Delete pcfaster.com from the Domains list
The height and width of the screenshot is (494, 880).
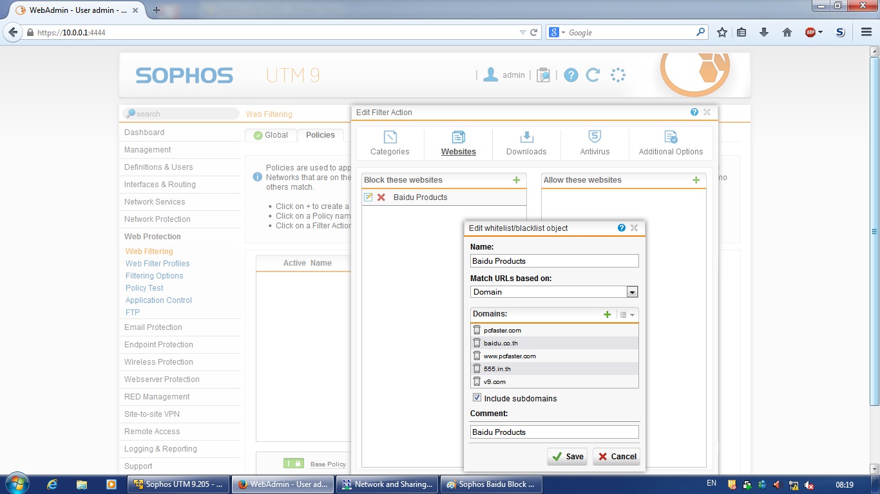pyautogui.click(x=477, y=330)
